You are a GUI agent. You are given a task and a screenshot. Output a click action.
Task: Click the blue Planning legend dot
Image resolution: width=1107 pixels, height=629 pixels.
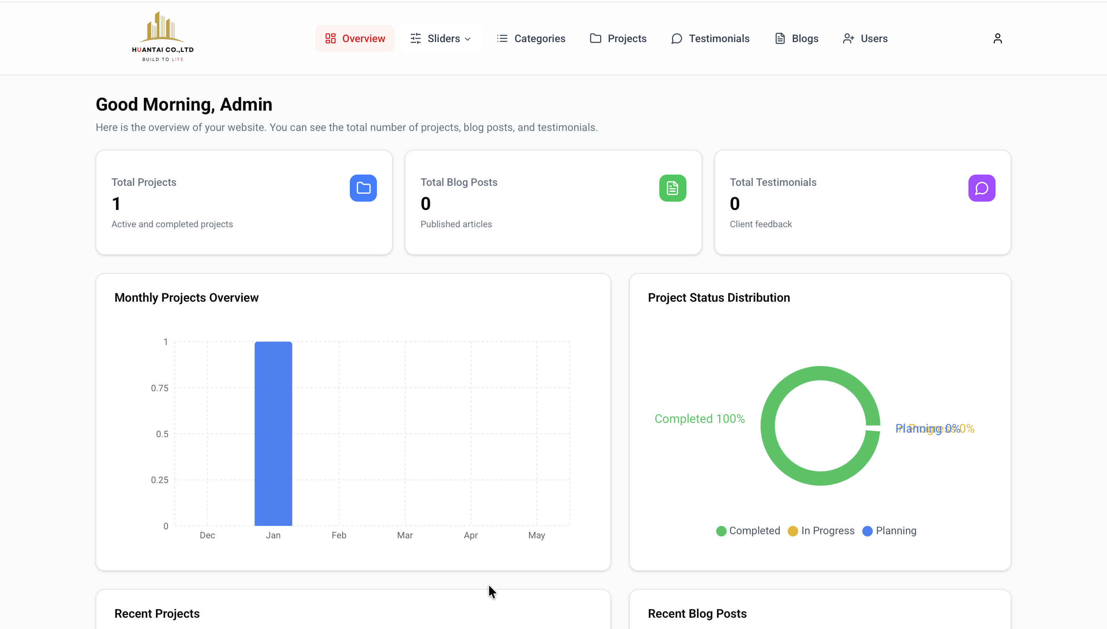867,531
